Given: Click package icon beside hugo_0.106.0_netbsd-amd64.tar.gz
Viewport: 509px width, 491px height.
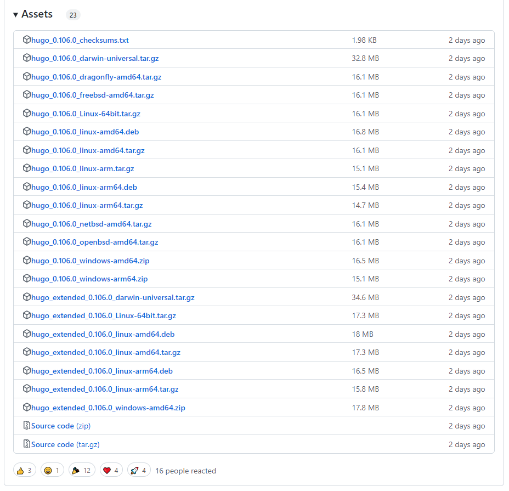Looking at the screenshot, I should [x=27, y=223].
